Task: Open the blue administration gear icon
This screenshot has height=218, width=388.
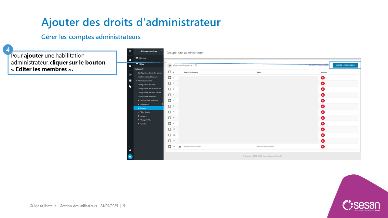Action: coord(130,157)
